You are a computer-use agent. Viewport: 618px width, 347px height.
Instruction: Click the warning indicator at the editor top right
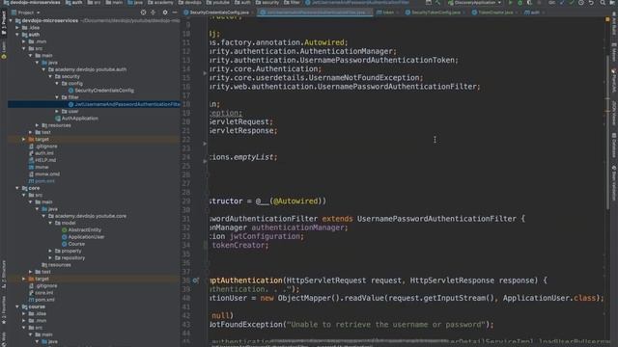tap(607, 19)
